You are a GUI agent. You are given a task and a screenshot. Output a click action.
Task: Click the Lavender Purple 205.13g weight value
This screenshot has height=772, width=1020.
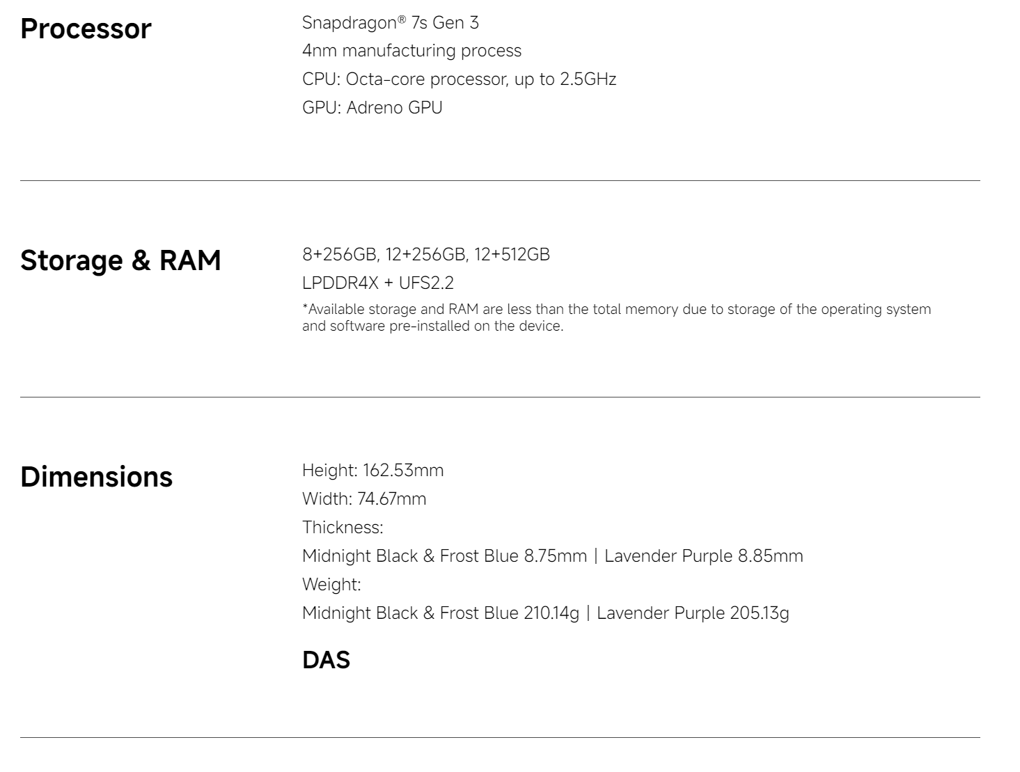click(693, 613)
